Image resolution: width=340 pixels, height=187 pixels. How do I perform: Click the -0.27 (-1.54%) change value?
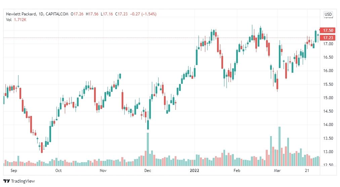coord(143,14)
